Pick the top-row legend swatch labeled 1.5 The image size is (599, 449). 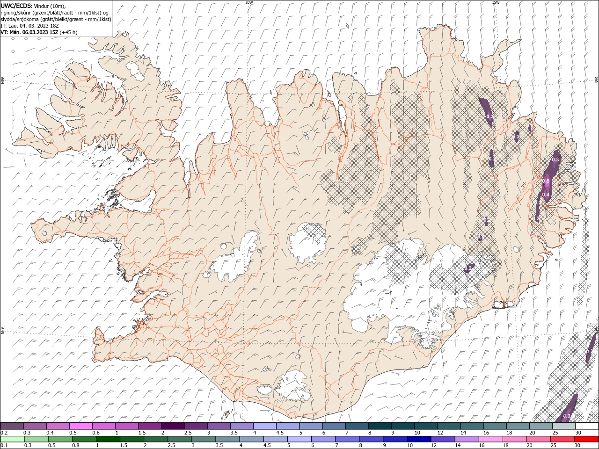coord(149,426)
